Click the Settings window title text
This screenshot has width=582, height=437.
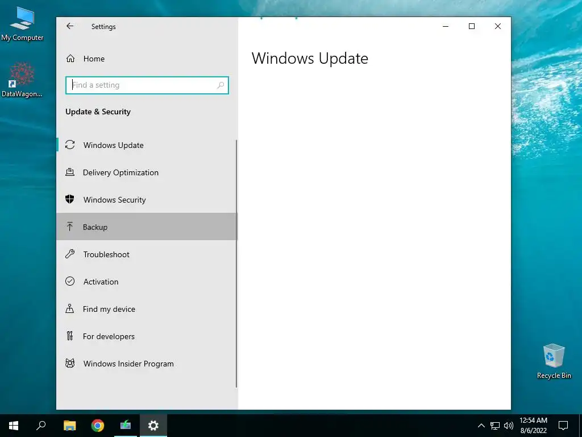tap(103, 26)
